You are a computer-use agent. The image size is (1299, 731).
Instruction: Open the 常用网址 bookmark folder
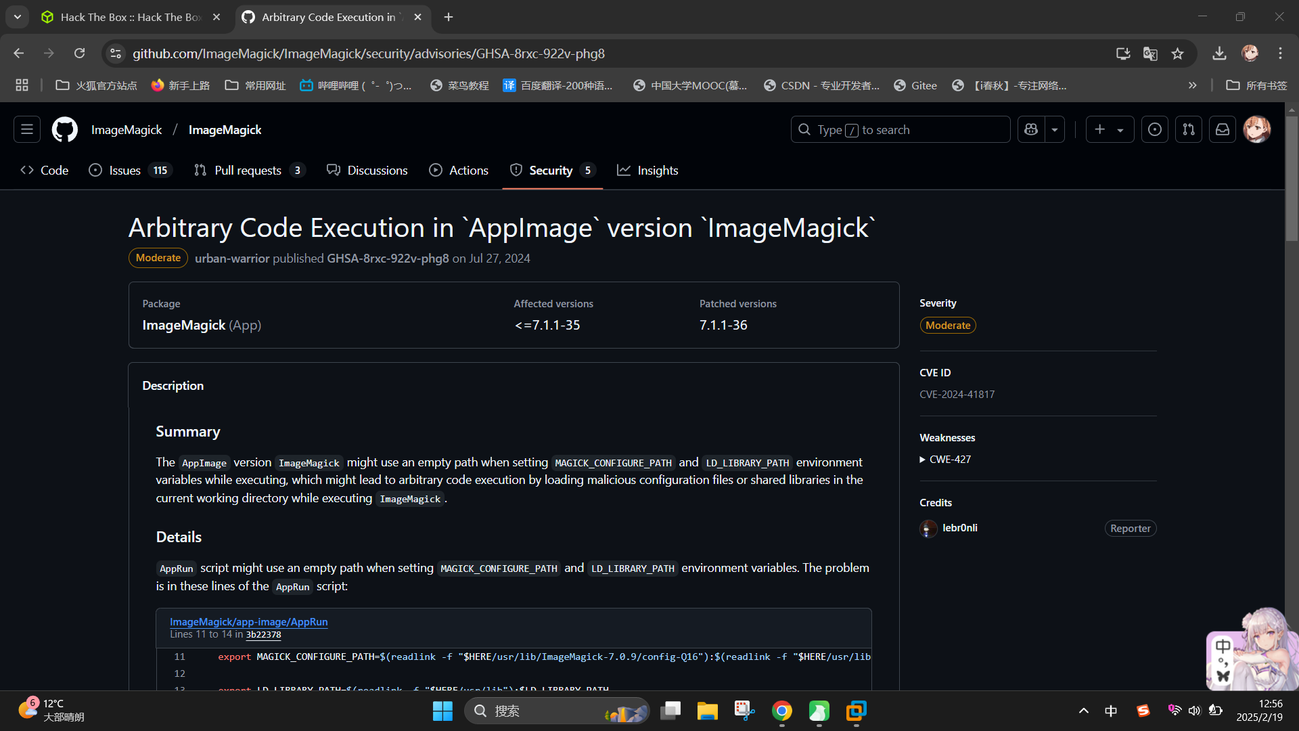[x=256, y=85]
